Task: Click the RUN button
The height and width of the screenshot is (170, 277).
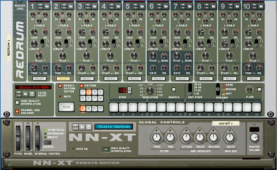Action: (66, 107)
